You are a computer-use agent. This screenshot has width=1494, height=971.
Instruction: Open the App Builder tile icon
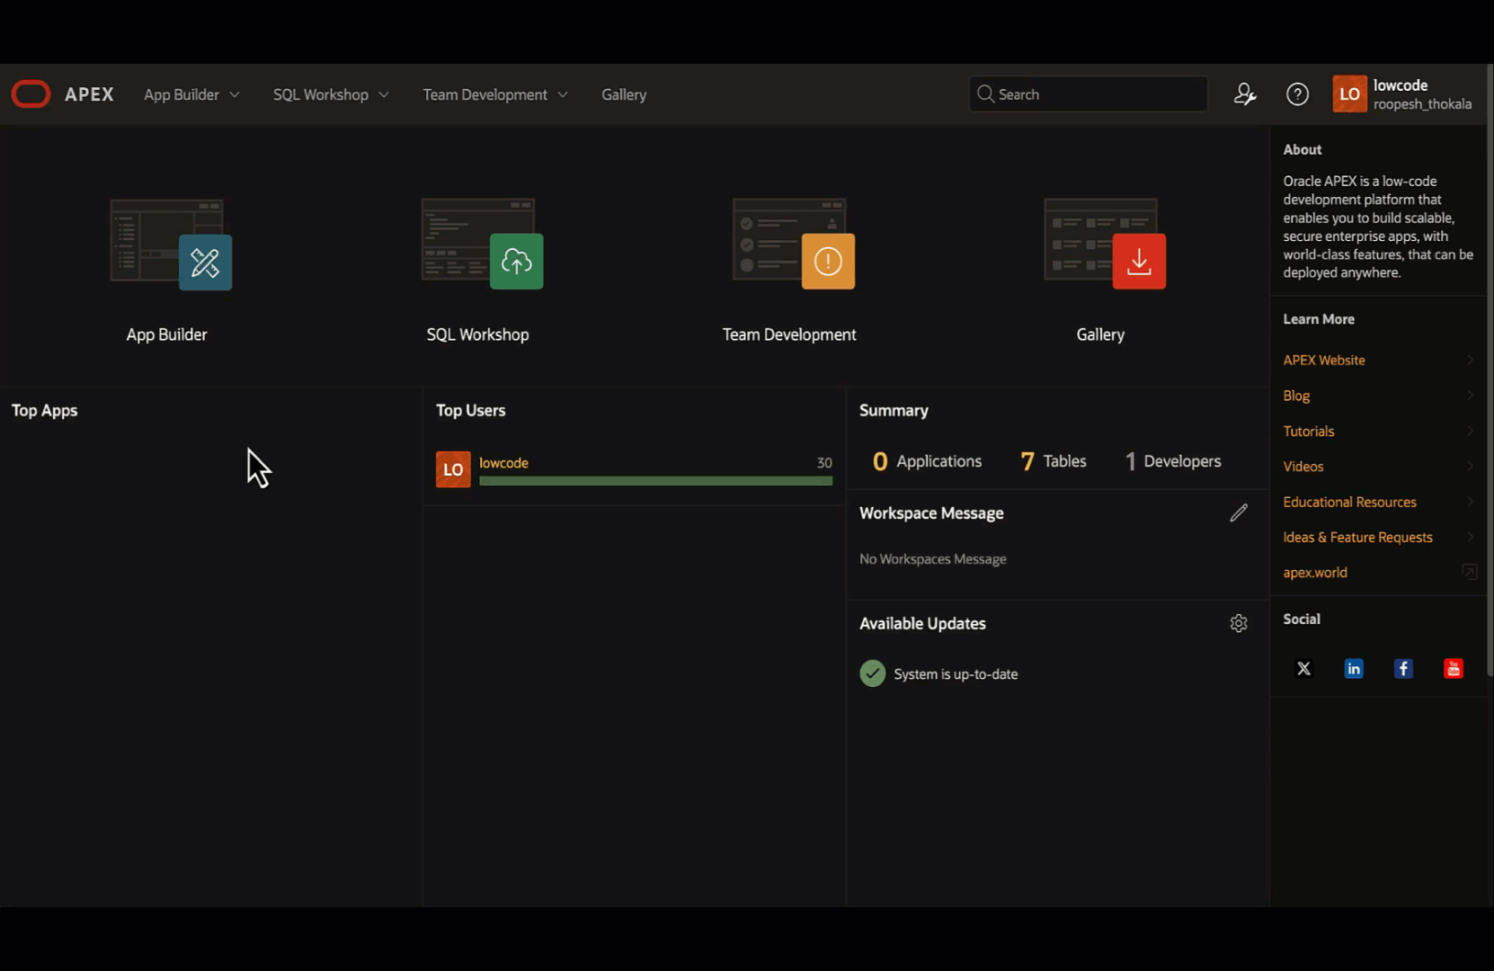click(205, 262)
